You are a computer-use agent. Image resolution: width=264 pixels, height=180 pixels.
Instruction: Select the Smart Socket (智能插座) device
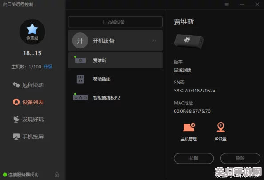click(115, 79)
